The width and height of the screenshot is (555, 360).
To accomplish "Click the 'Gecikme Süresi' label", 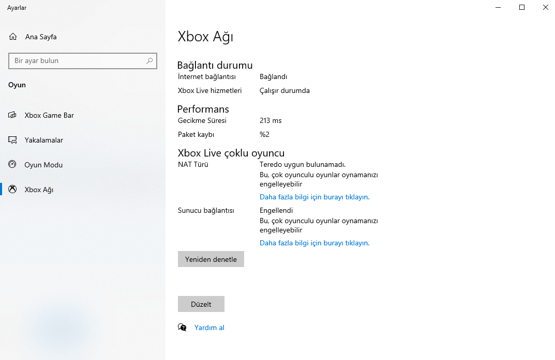I will click(202, 120).
